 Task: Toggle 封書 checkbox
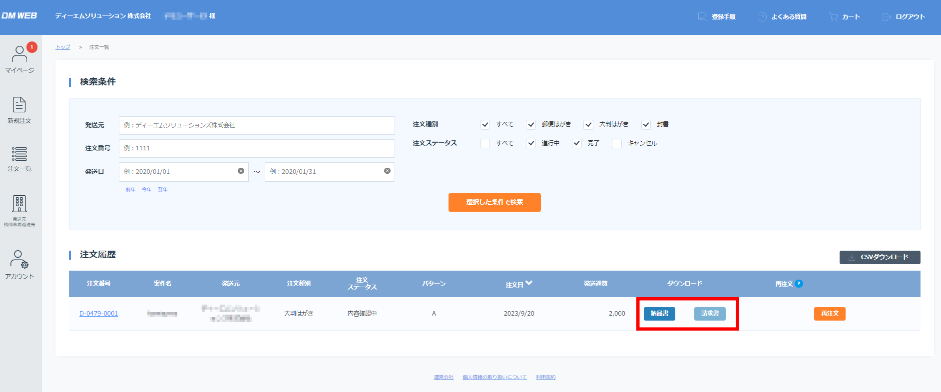pos(646,124)
